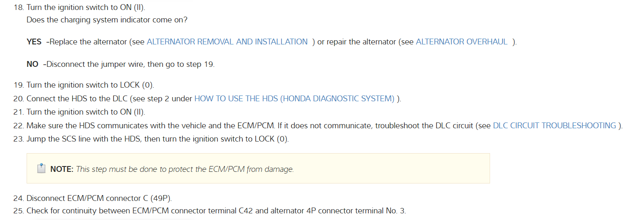The height and width of the screenshot is (220, 643).
Task: Open the ALTERNATOR OVERHAUL link
Action: click(461, 42)
